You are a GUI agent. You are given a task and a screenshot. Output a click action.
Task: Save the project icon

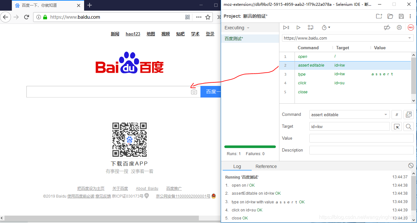point(401,16)
